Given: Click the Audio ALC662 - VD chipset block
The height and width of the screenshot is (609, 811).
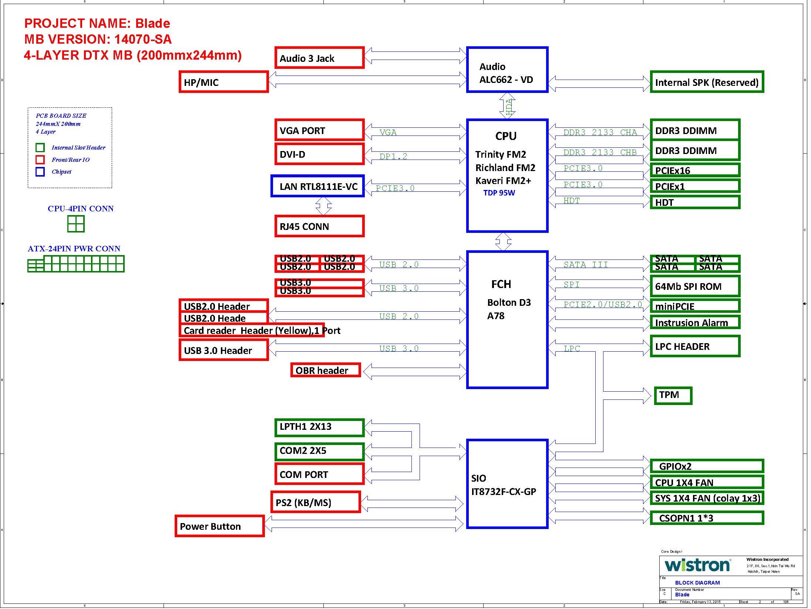Looking at the screenshot, I should 507,70.
